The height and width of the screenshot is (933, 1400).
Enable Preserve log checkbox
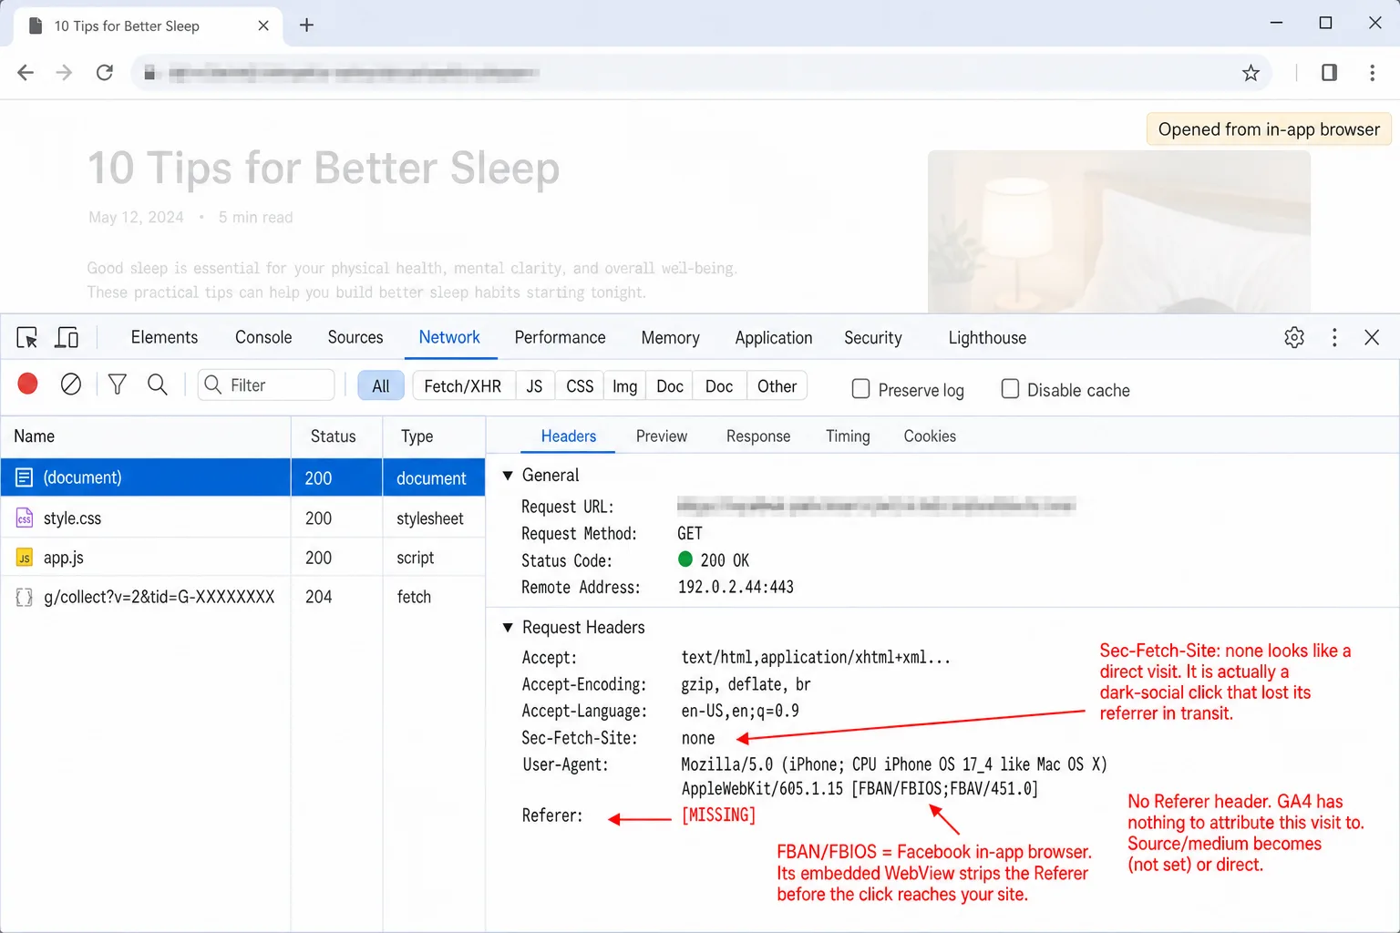[x=860, y=389]
